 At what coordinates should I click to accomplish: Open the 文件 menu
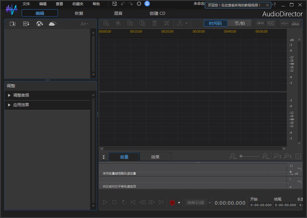pyautogui.click(x=26, y=4)
